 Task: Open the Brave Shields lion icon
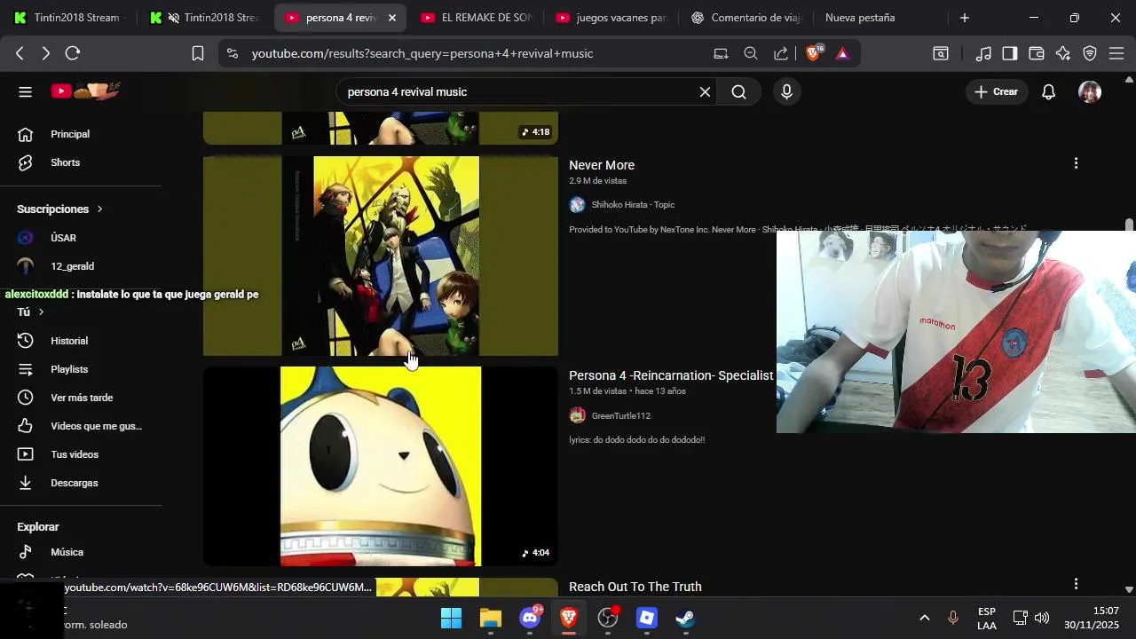813,53
